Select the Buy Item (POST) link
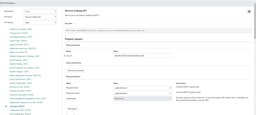The height and width of the screenshot is (115, 256). [17, 106]
